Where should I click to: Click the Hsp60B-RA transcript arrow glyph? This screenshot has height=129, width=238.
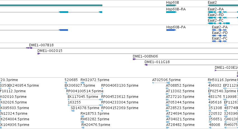click(171, 12)
